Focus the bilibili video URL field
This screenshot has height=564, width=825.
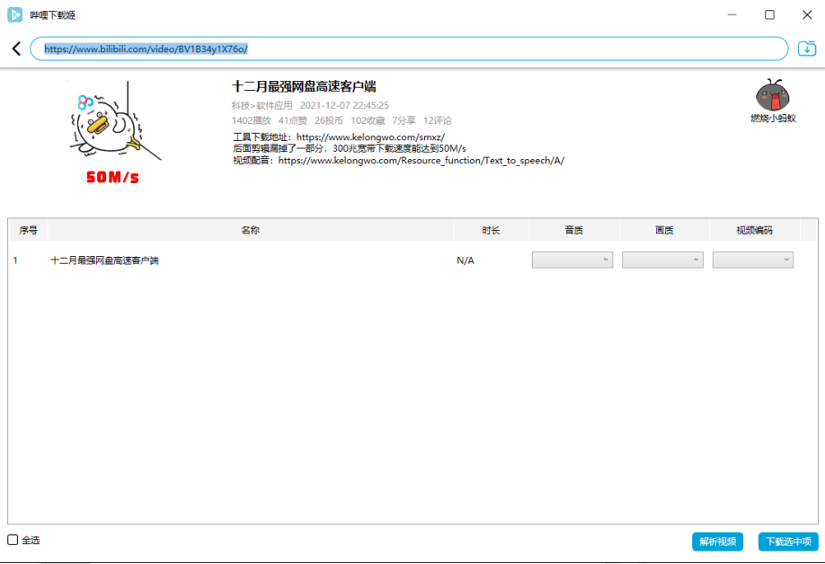[x=409, y=48]
